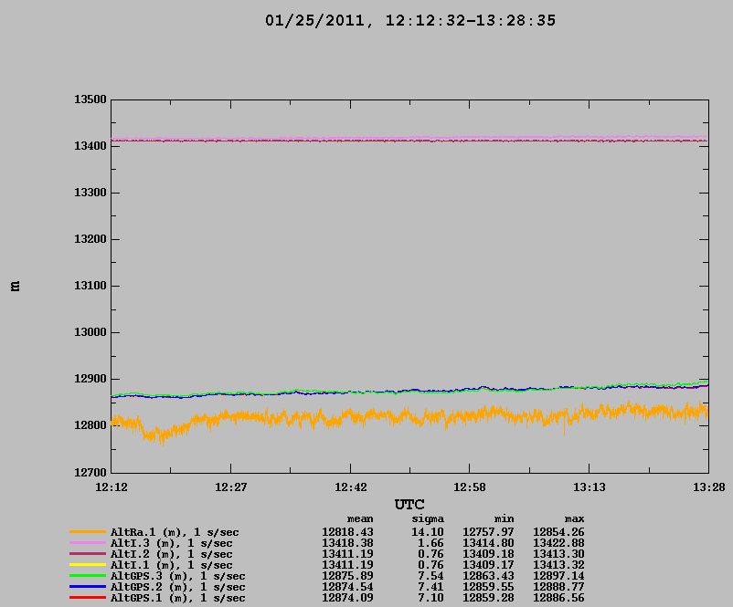Screen dimensions: 733x607
Task: Click the AltI.3 mean value 13418.38
Action: pyautogui.click(x=347, y=543)
